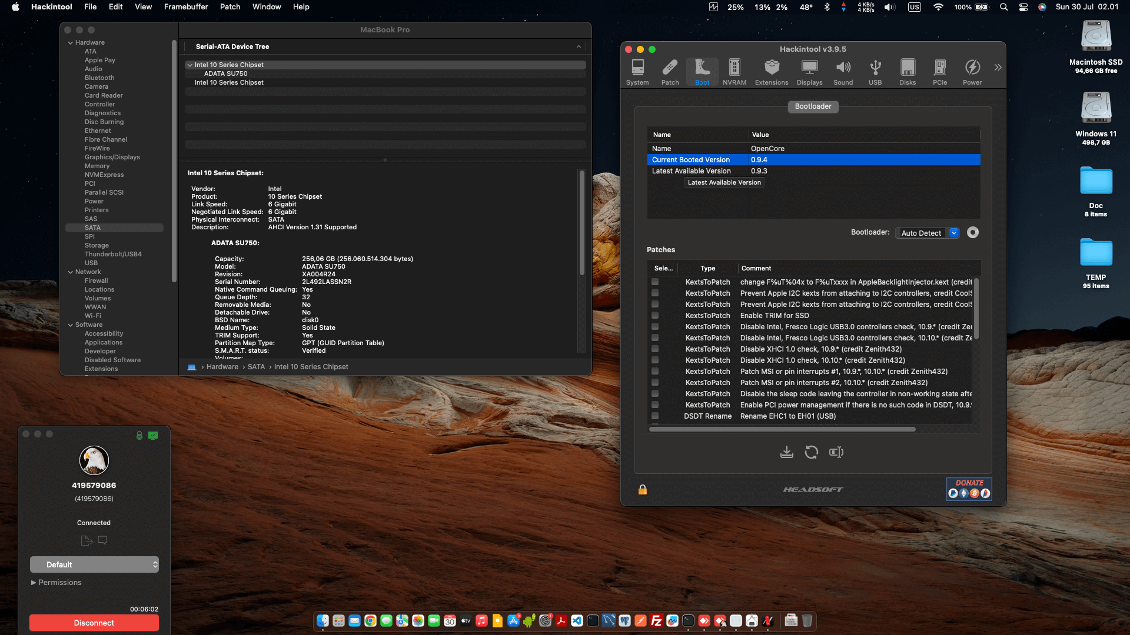Select NVMExpress in the Hardware sidebar
This screenshot has width=1130, height=635.
[x=104, y=175]
